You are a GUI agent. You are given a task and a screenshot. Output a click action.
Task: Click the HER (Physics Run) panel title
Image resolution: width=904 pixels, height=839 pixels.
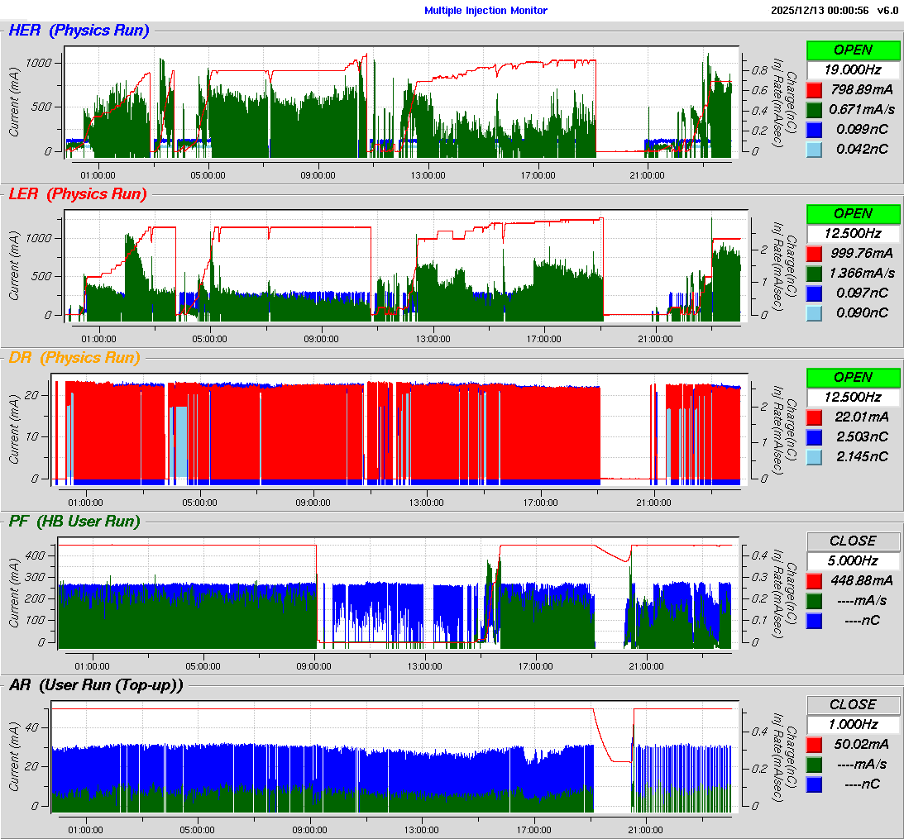coord(79,31)
